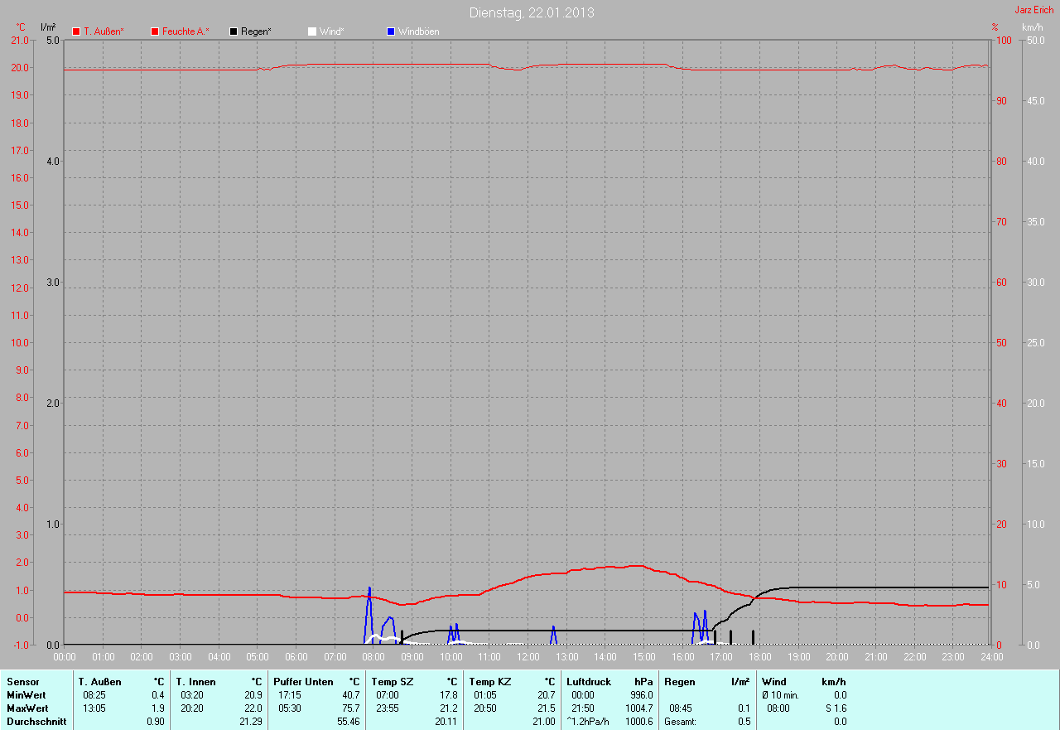1060x730 pixels.
Task: Click the blue Windböen legend swatch
Action: point(391,31)
